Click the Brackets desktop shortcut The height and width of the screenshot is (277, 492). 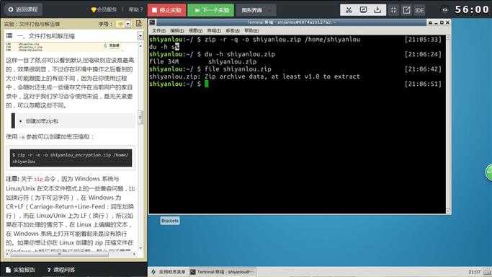170,221
